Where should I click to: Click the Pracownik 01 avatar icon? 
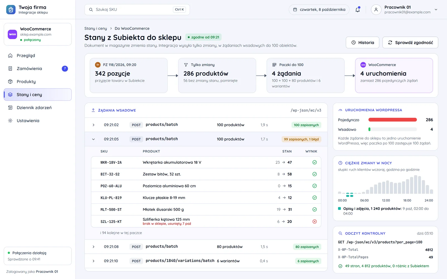376,9
